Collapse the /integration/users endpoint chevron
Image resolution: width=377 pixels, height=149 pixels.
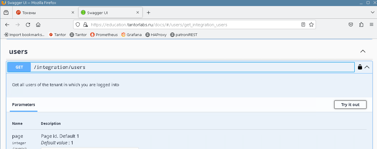(367, 67)
